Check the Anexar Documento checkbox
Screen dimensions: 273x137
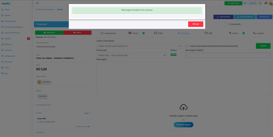(187, 46)
